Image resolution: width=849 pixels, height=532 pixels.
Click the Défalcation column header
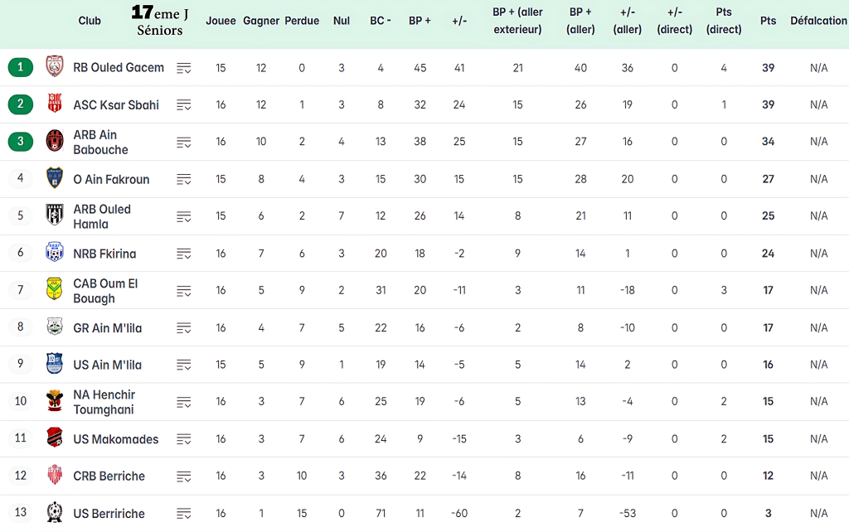(818, 21)
